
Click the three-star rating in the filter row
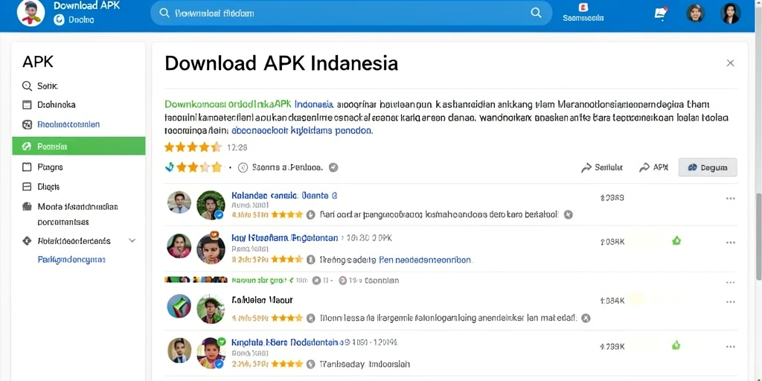pos(199,167)
